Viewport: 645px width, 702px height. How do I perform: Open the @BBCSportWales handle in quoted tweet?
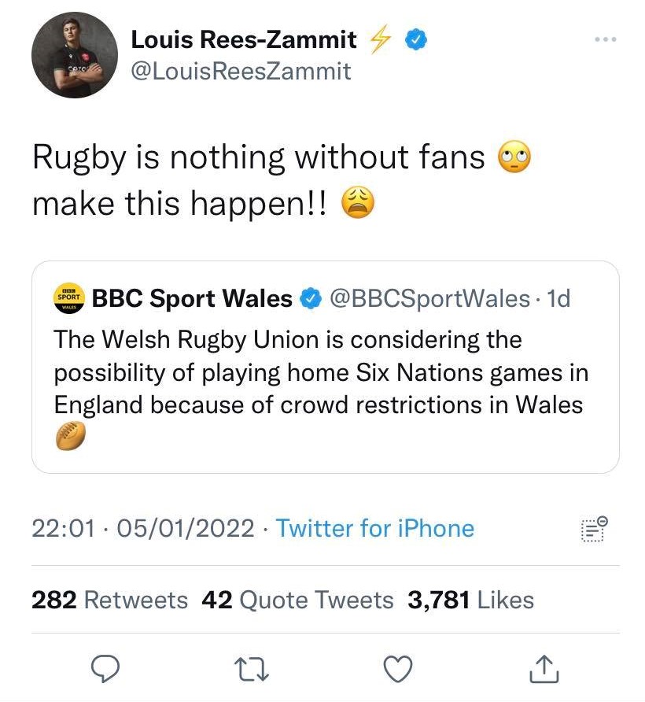(429, 299)
